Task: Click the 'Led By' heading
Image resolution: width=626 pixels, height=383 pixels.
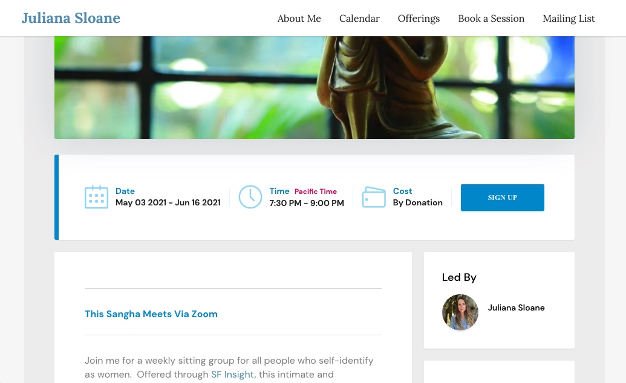Action: coord(459,277)
